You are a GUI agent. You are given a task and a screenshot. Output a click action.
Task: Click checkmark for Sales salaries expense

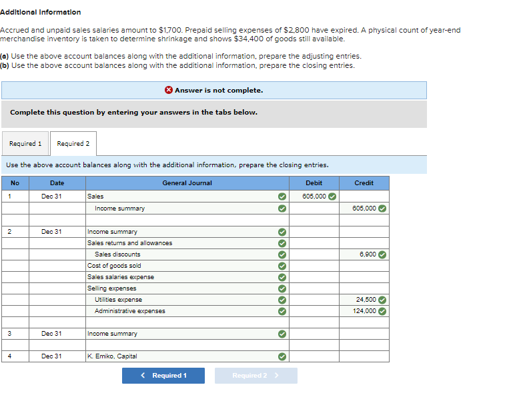282,277
